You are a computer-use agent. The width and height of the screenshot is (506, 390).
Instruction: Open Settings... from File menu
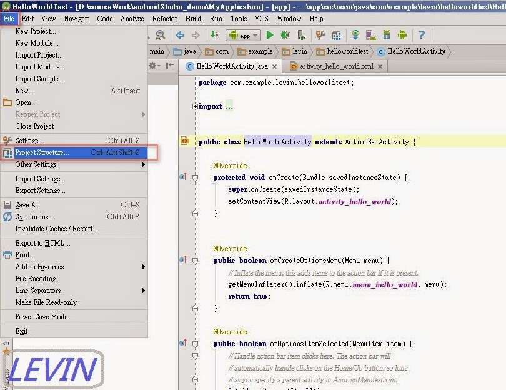point(74,141)
